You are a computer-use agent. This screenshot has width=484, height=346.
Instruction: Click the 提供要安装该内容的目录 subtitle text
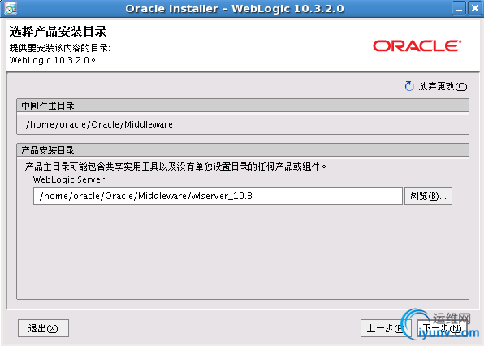pyautogui.click(x=59, y=48)
